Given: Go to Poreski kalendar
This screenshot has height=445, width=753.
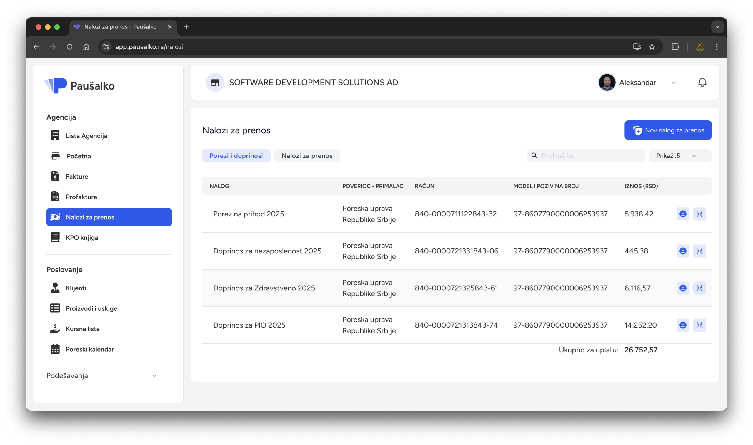Looking at the screenshot, I should (89, 349).
